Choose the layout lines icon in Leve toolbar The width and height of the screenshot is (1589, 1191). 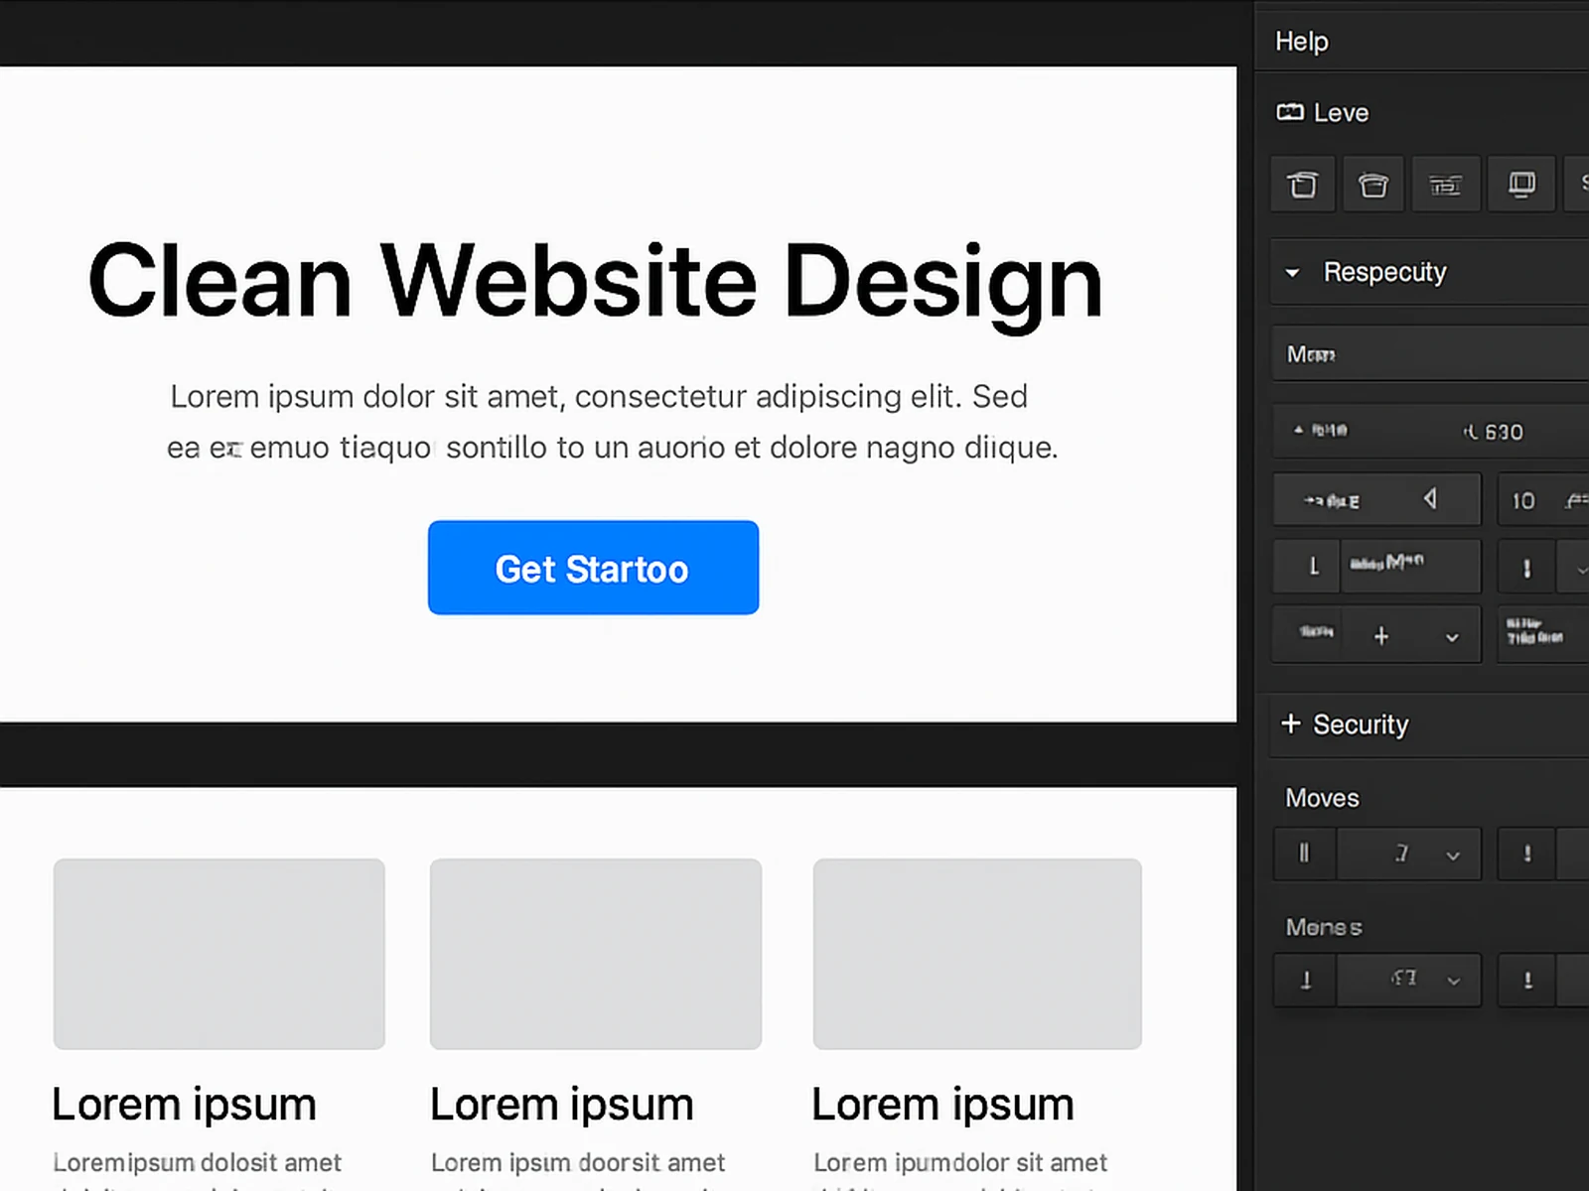point(1445,185)
